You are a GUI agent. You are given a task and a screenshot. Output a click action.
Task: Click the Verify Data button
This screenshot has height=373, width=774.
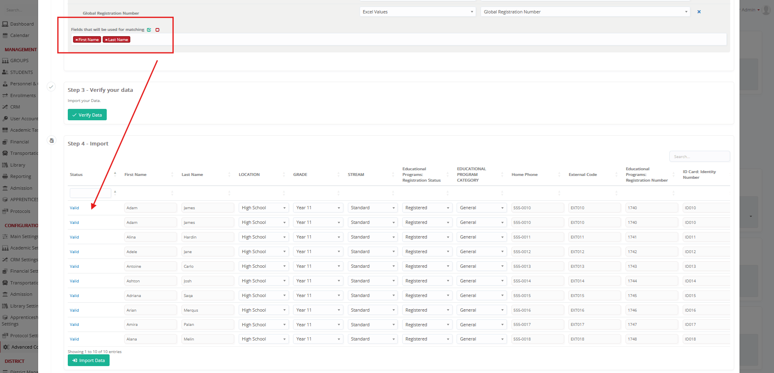point(87,115)
